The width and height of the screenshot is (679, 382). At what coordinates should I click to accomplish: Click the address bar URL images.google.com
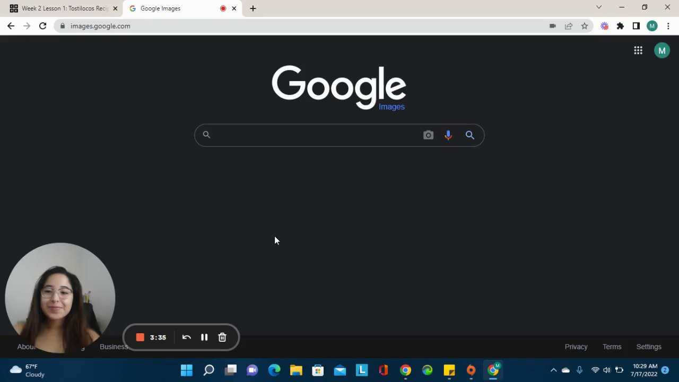pyautogui.click(x=100, y=26)
